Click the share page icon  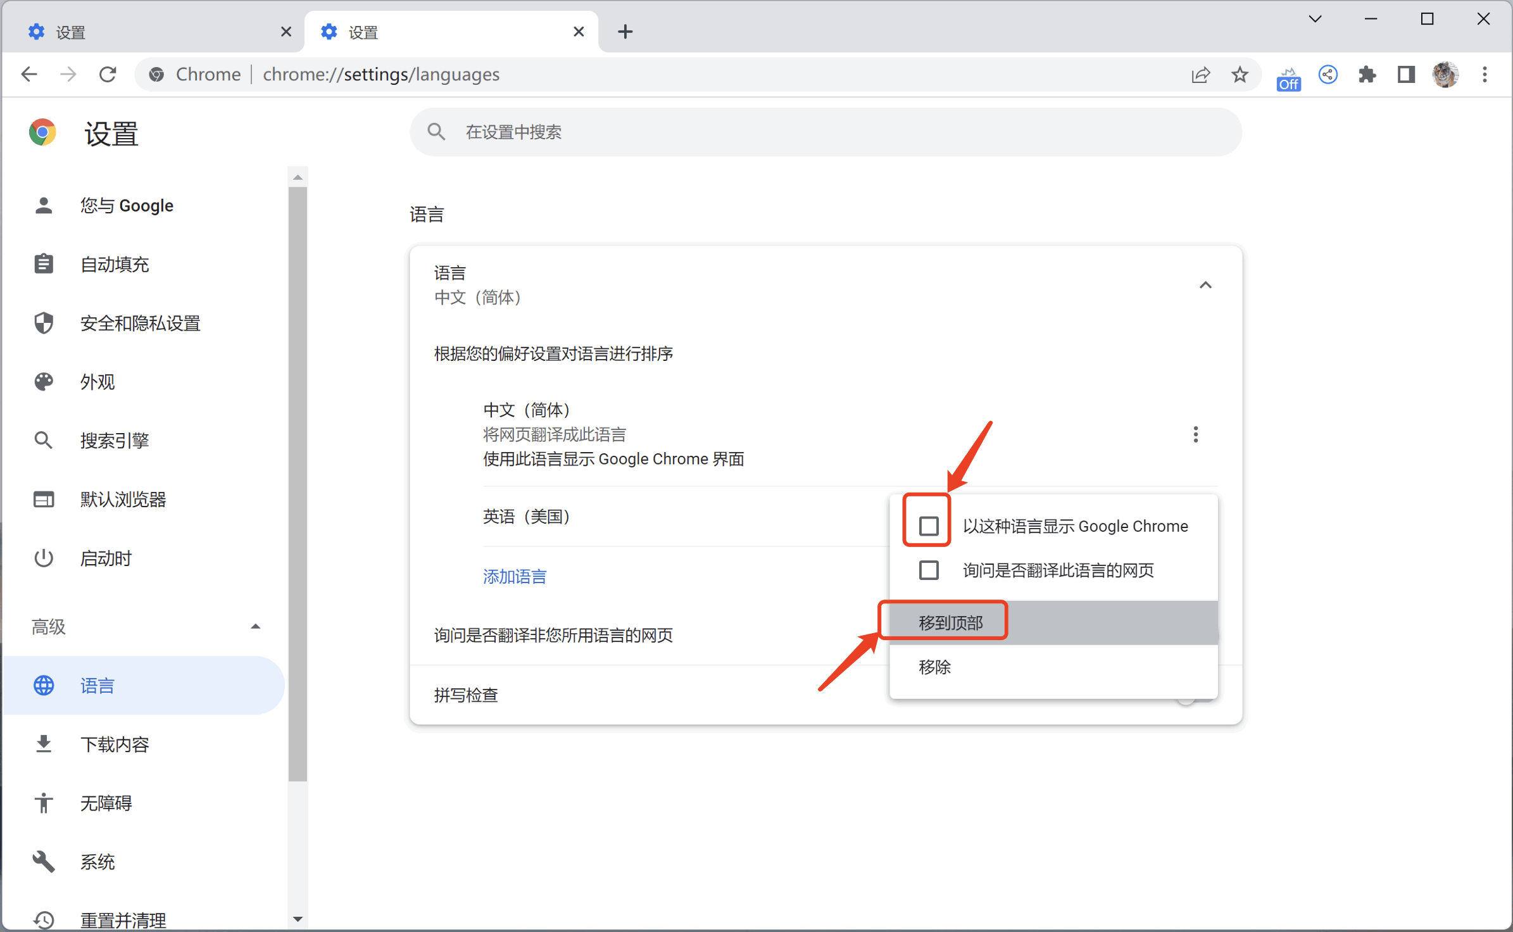click(x=1200, y=75)
